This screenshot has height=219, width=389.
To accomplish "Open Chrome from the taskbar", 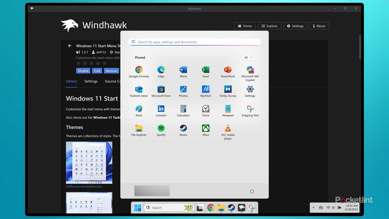I will [x=211, y=208].
